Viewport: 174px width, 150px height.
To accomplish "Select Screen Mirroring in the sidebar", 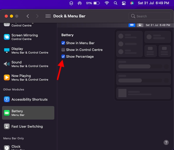I will pos(28,37).
